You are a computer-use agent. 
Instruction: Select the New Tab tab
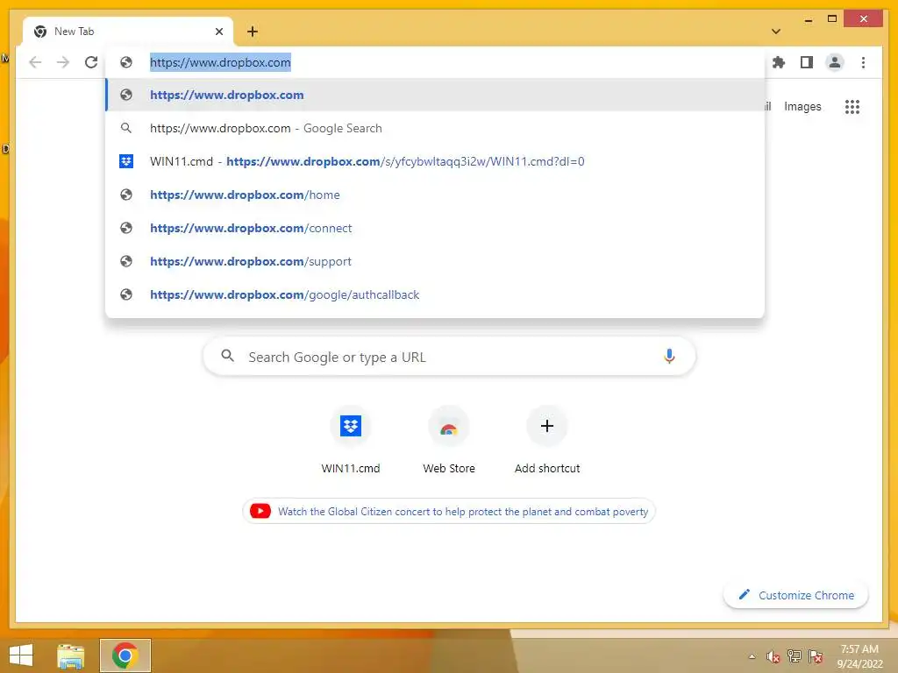(128, 32)
